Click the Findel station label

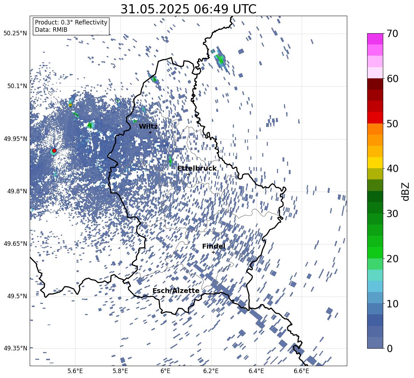coord(214,246)
